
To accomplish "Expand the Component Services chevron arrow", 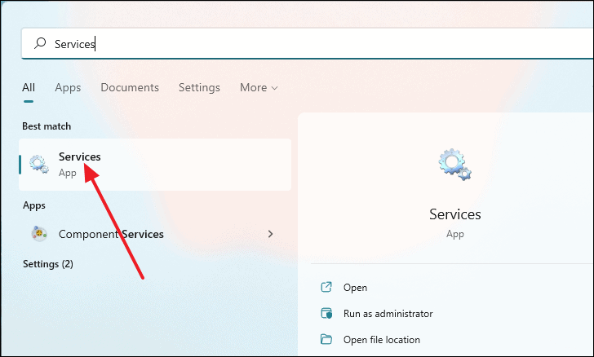I will point(270,234).
